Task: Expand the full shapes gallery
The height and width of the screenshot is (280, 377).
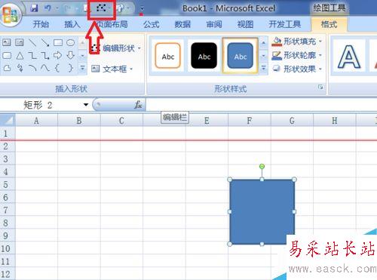Action: click(82, 68)
